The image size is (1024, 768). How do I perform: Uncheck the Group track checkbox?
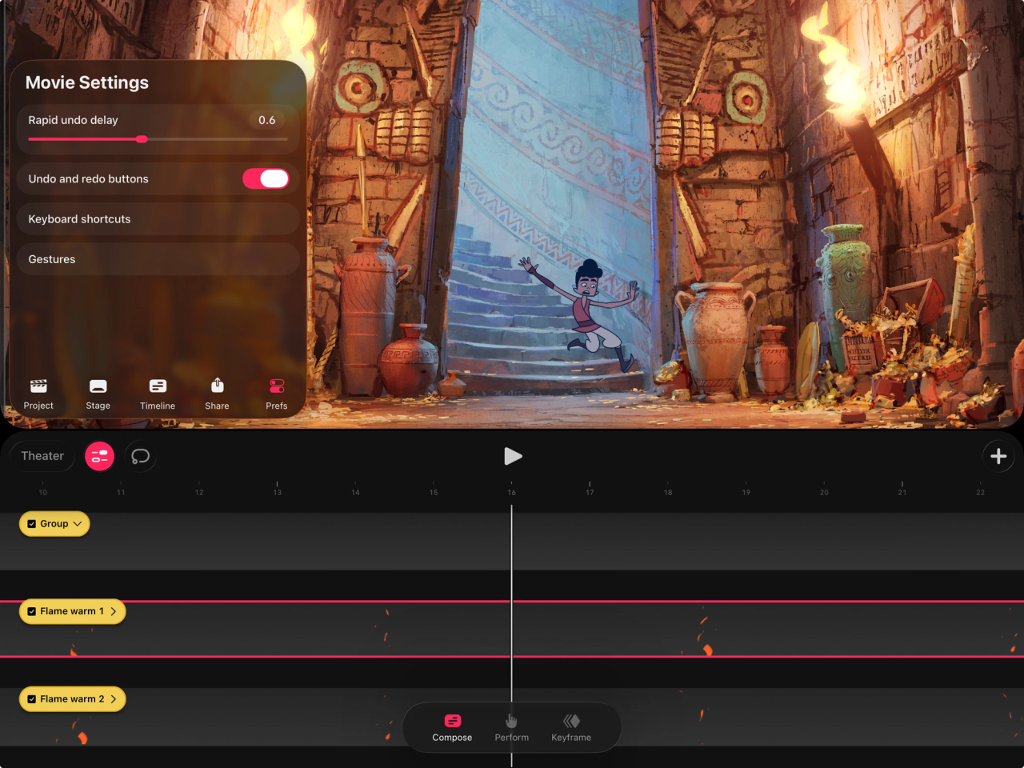33,523
